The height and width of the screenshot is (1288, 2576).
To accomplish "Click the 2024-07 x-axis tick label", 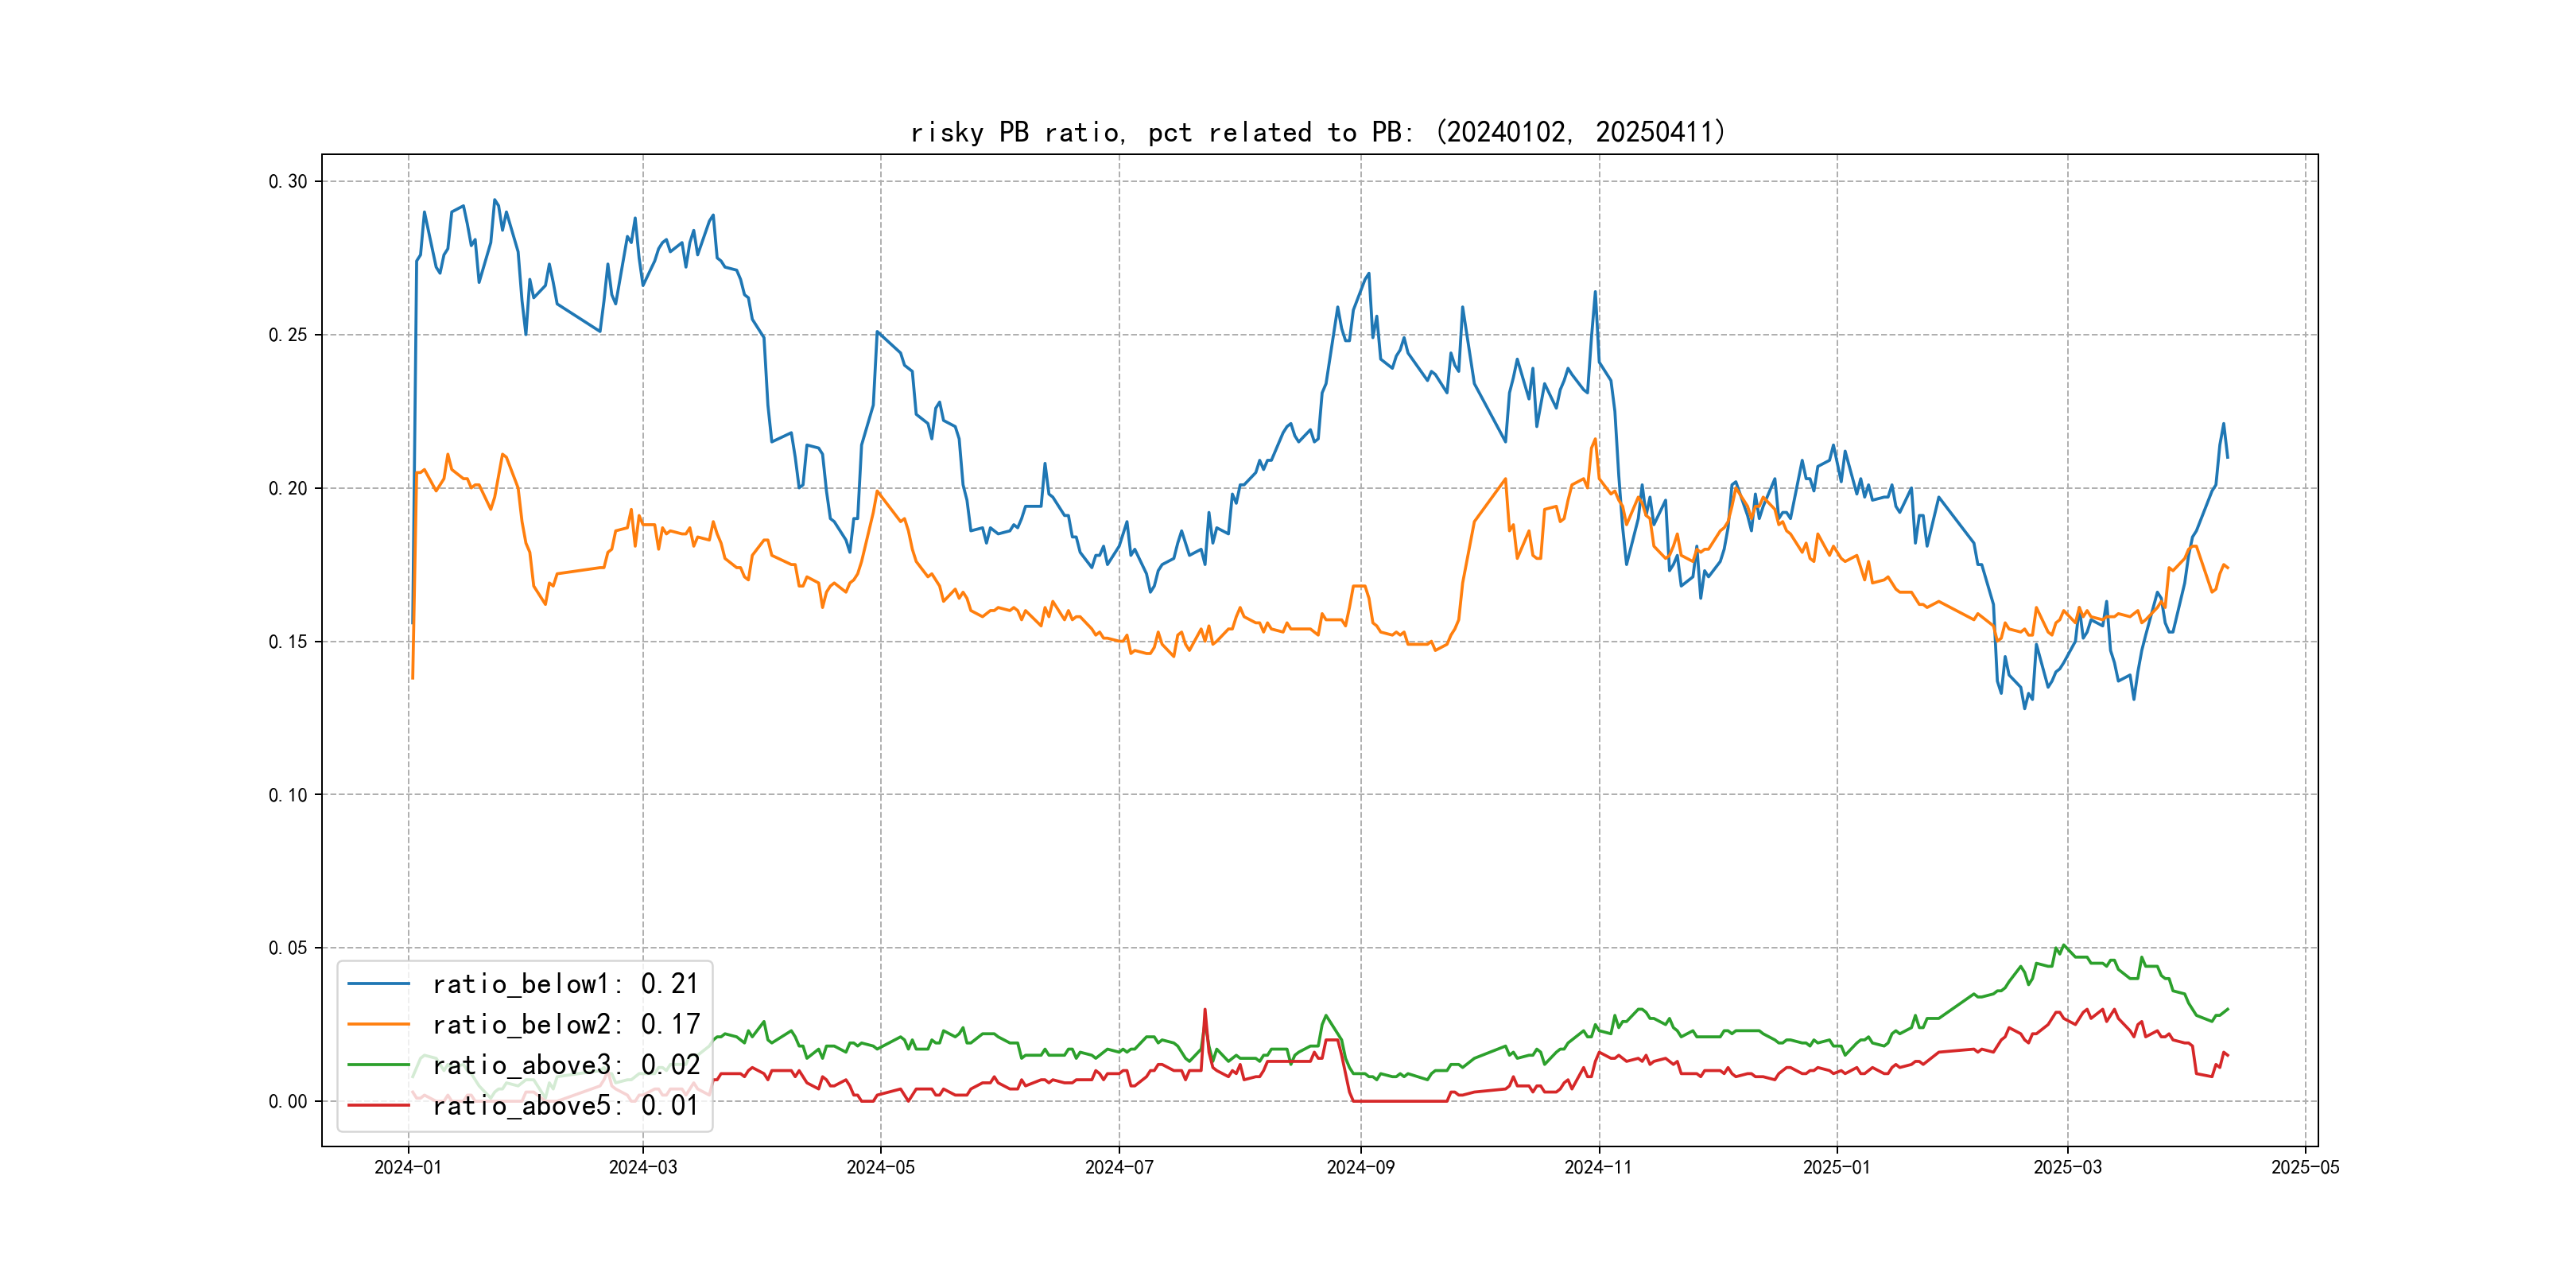I will coord(1119,1167).
